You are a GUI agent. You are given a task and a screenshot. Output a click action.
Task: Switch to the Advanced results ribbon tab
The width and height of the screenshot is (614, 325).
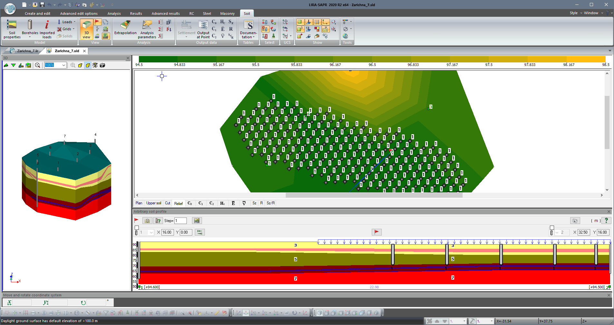click(166, 14)
